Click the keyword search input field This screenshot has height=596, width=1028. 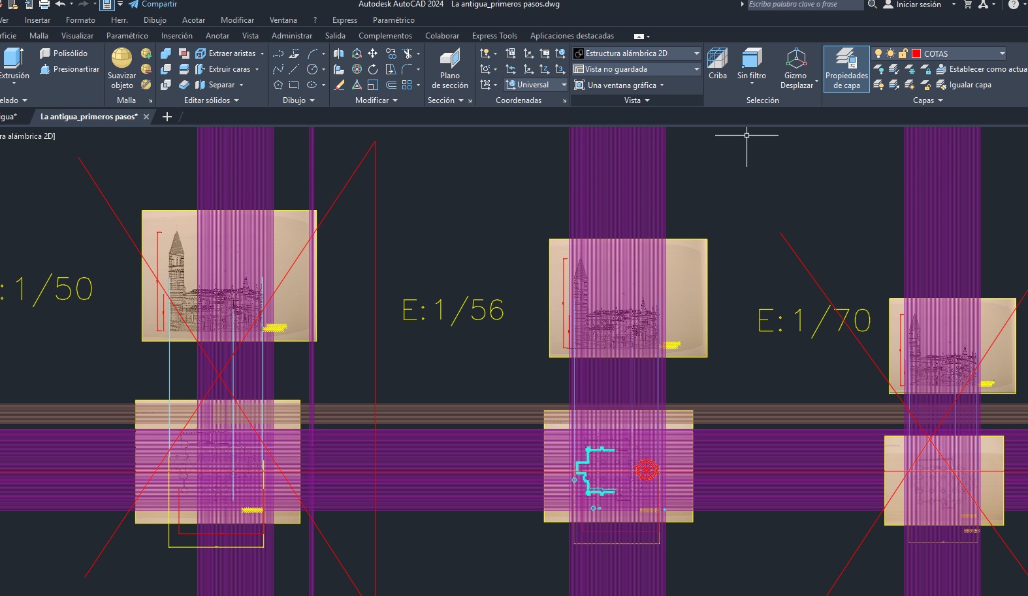805,5
